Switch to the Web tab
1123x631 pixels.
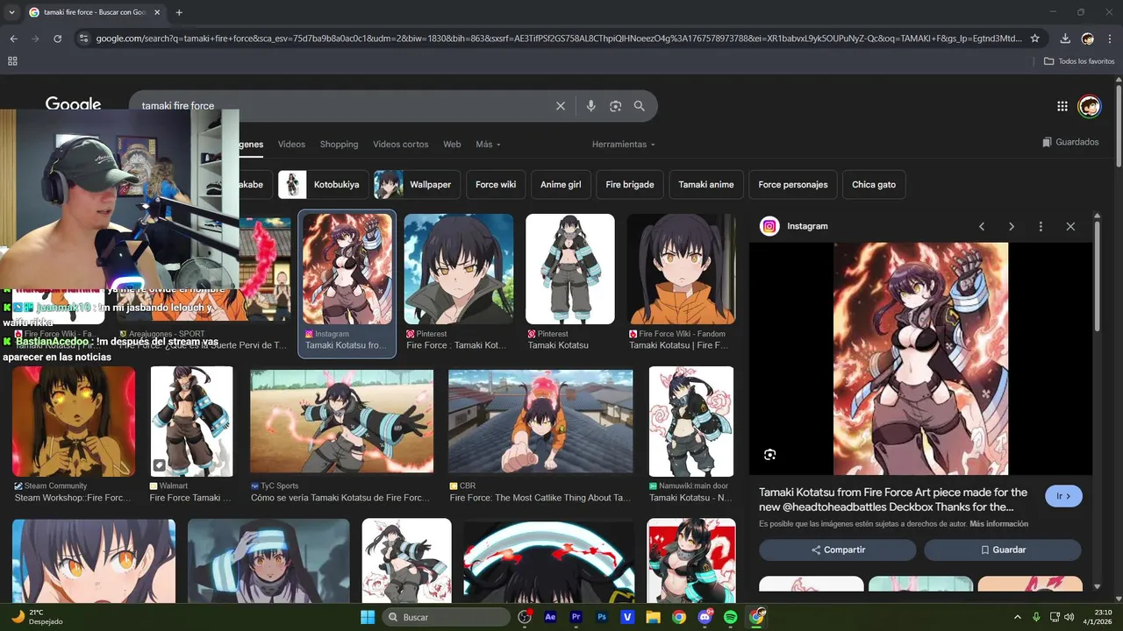tap(452, 145)
